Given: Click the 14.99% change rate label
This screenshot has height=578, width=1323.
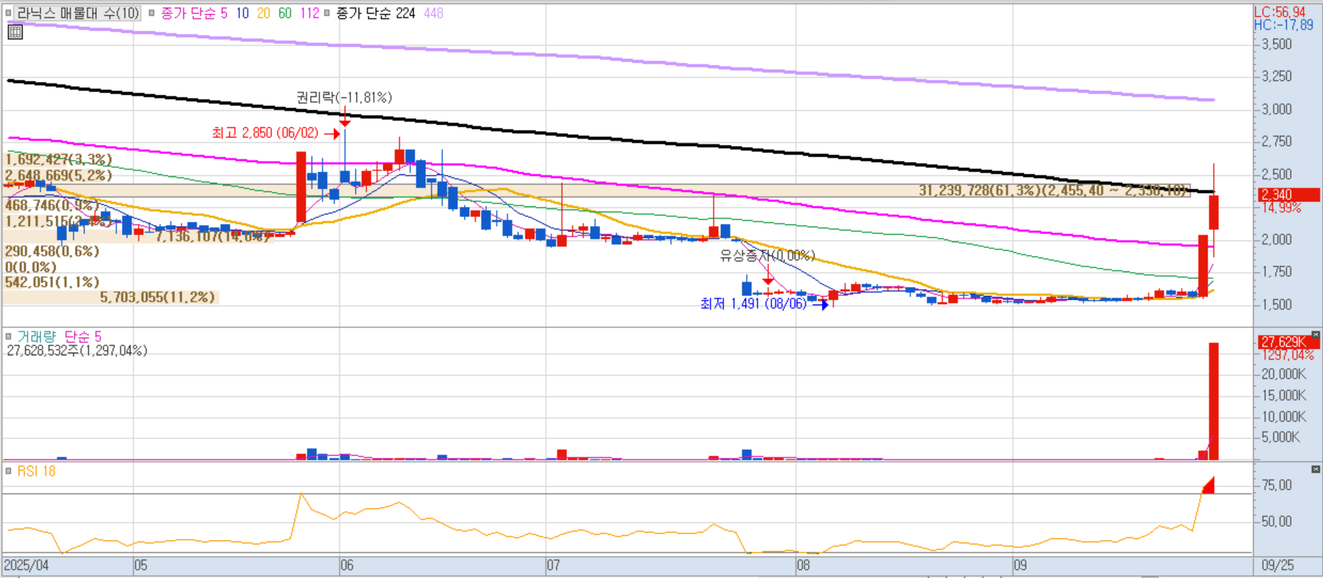Looking at the screenshot, I should tap(1281, 208).
